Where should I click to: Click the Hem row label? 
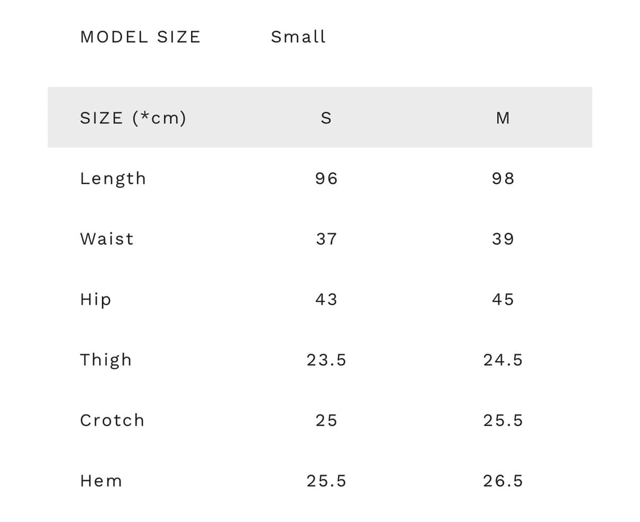(x=101, y=481)
